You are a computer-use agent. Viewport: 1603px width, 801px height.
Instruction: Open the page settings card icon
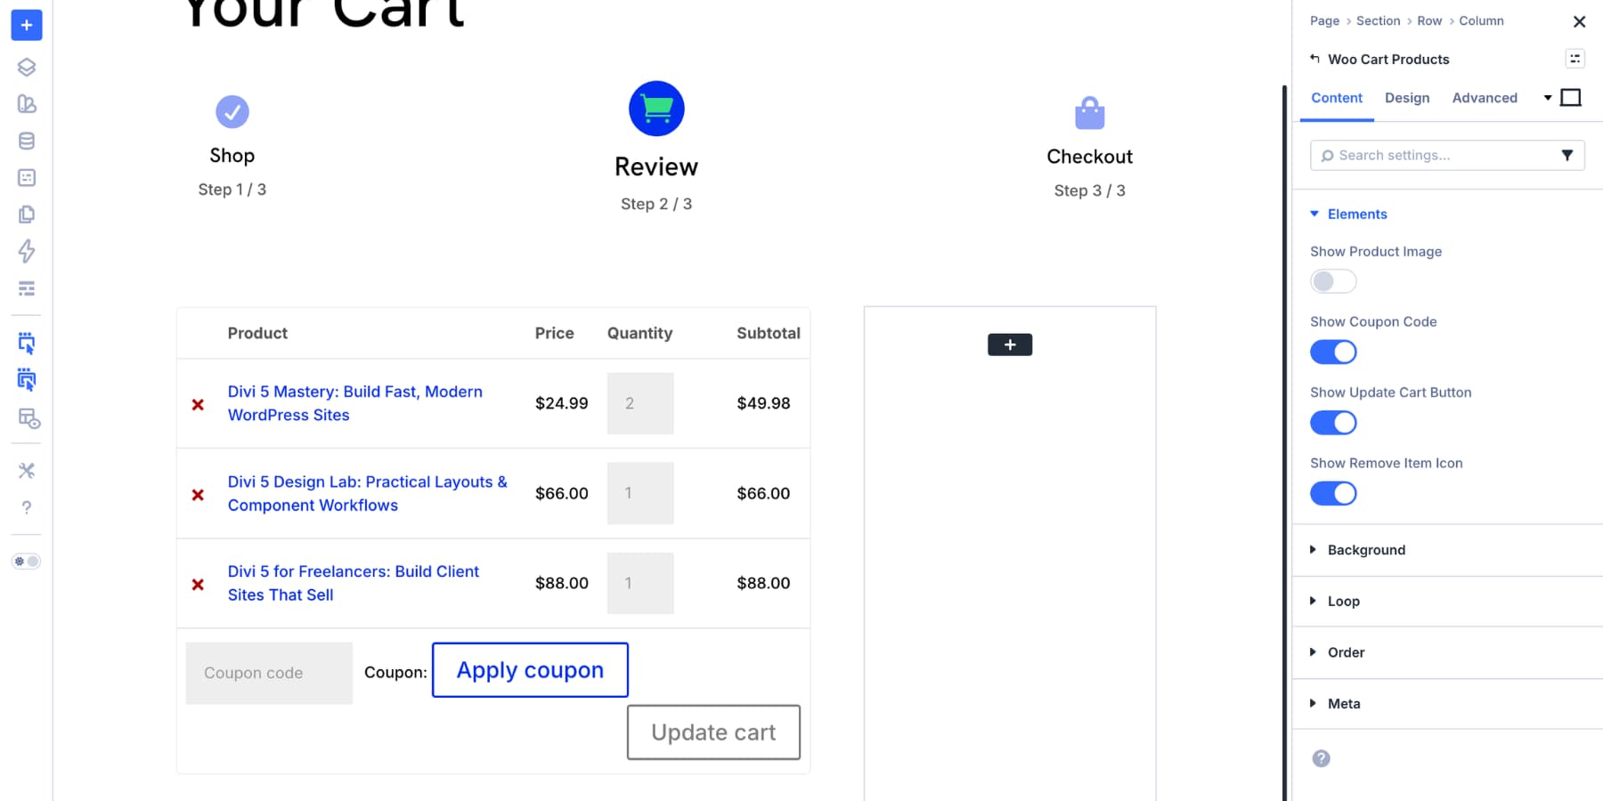[27, 178]
